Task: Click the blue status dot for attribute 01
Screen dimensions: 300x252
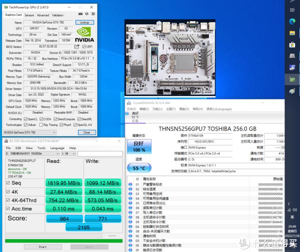Action: [130, 184]
